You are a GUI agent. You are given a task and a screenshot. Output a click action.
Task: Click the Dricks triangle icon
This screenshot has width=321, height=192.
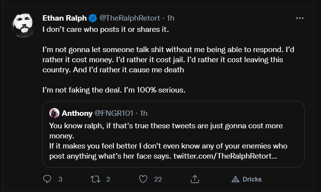tap(236, 179)
